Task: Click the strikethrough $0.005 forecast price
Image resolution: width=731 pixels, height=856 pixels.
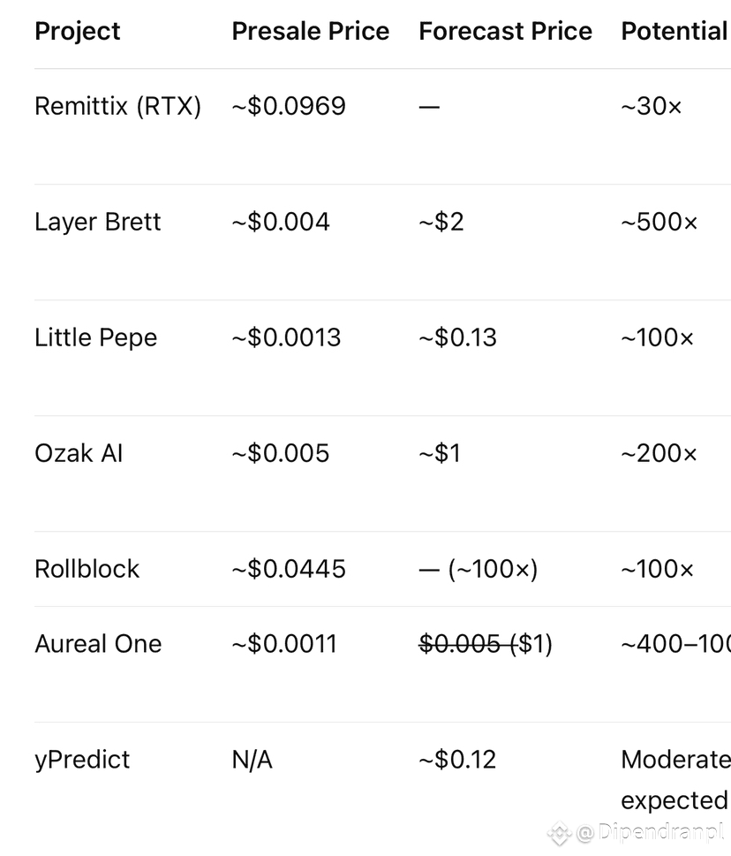Action: pos(460,644)
